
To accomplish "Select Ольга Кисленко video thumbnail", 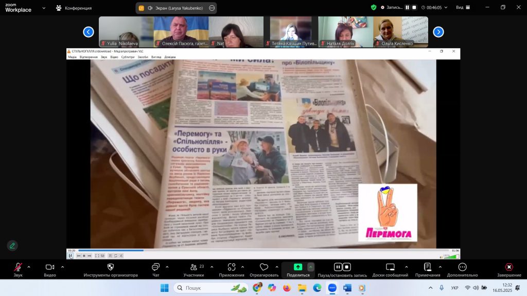I will click(x=400, y=32).
